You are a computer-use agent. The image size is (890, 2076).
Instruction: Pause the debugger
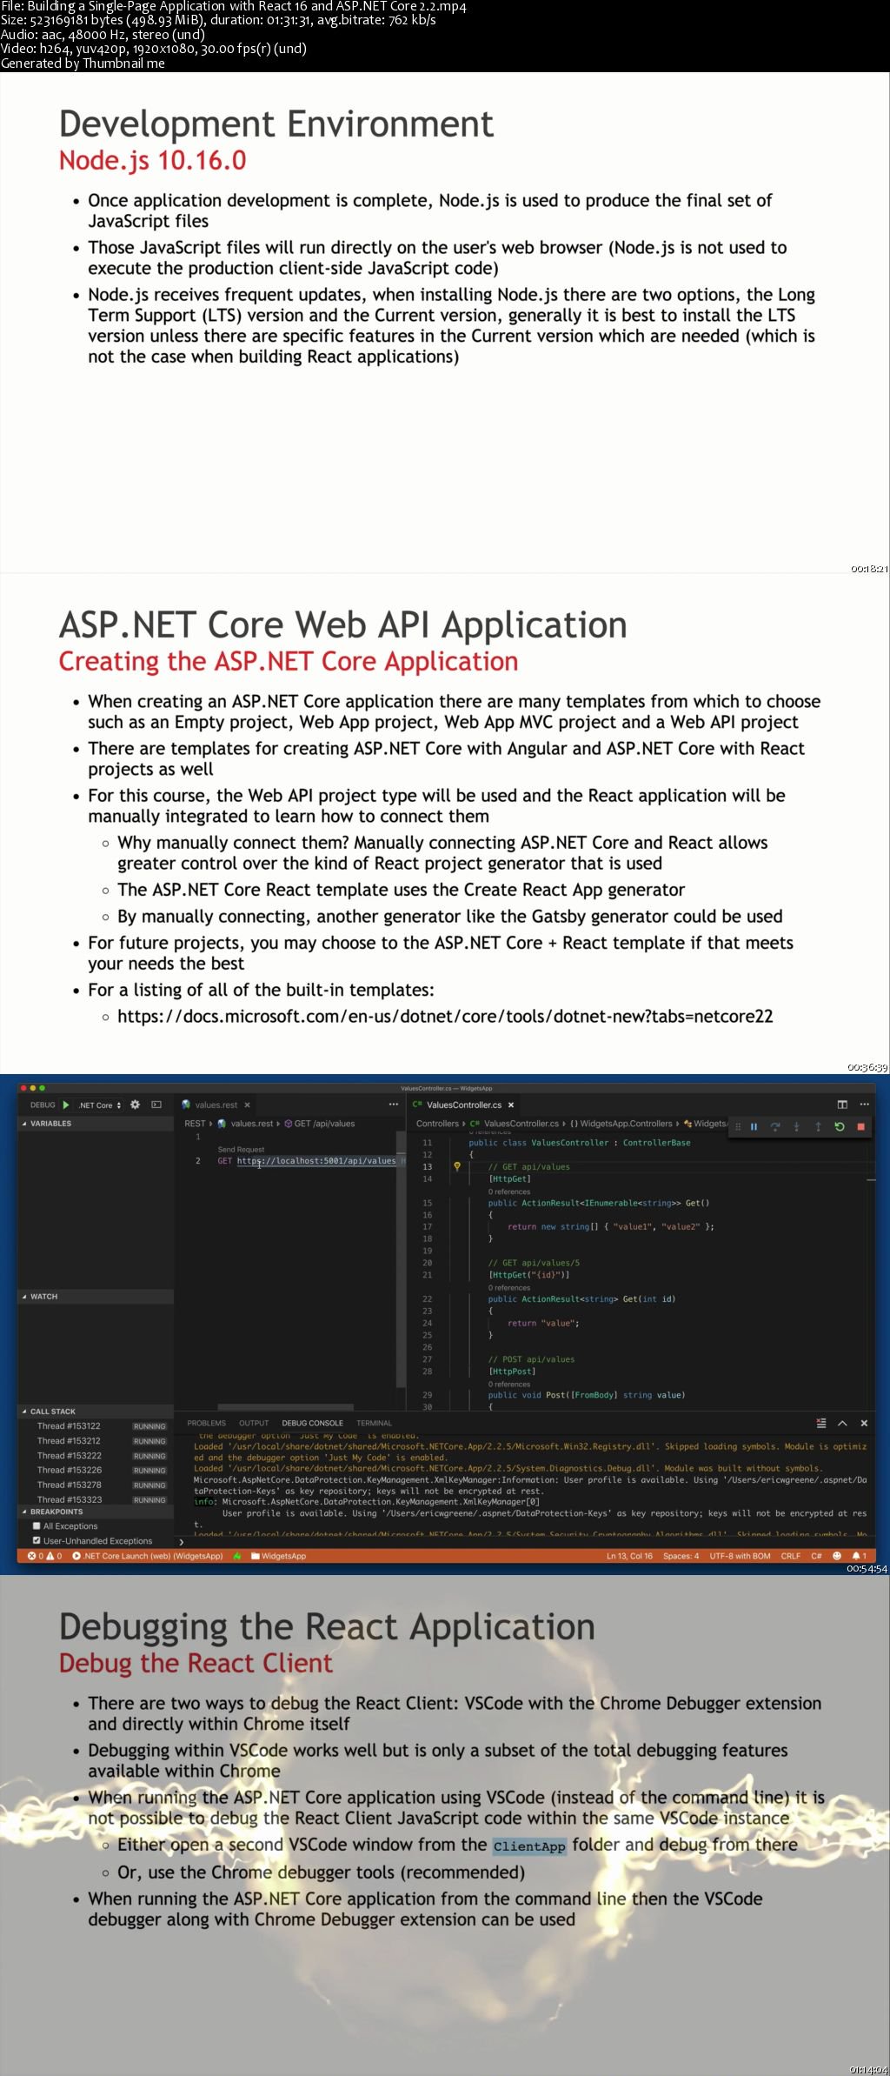[754, 1126]
